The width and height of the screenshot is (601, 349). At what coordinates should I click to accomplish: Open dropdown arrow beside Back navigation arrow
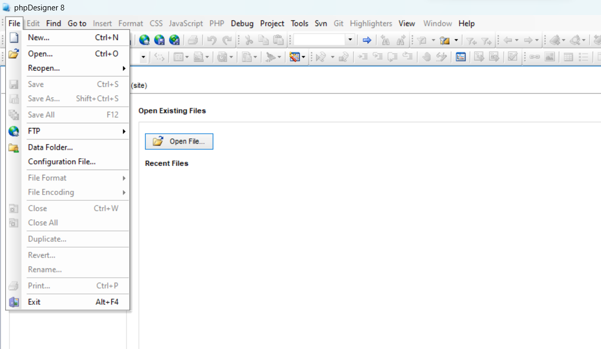point(517,40)
